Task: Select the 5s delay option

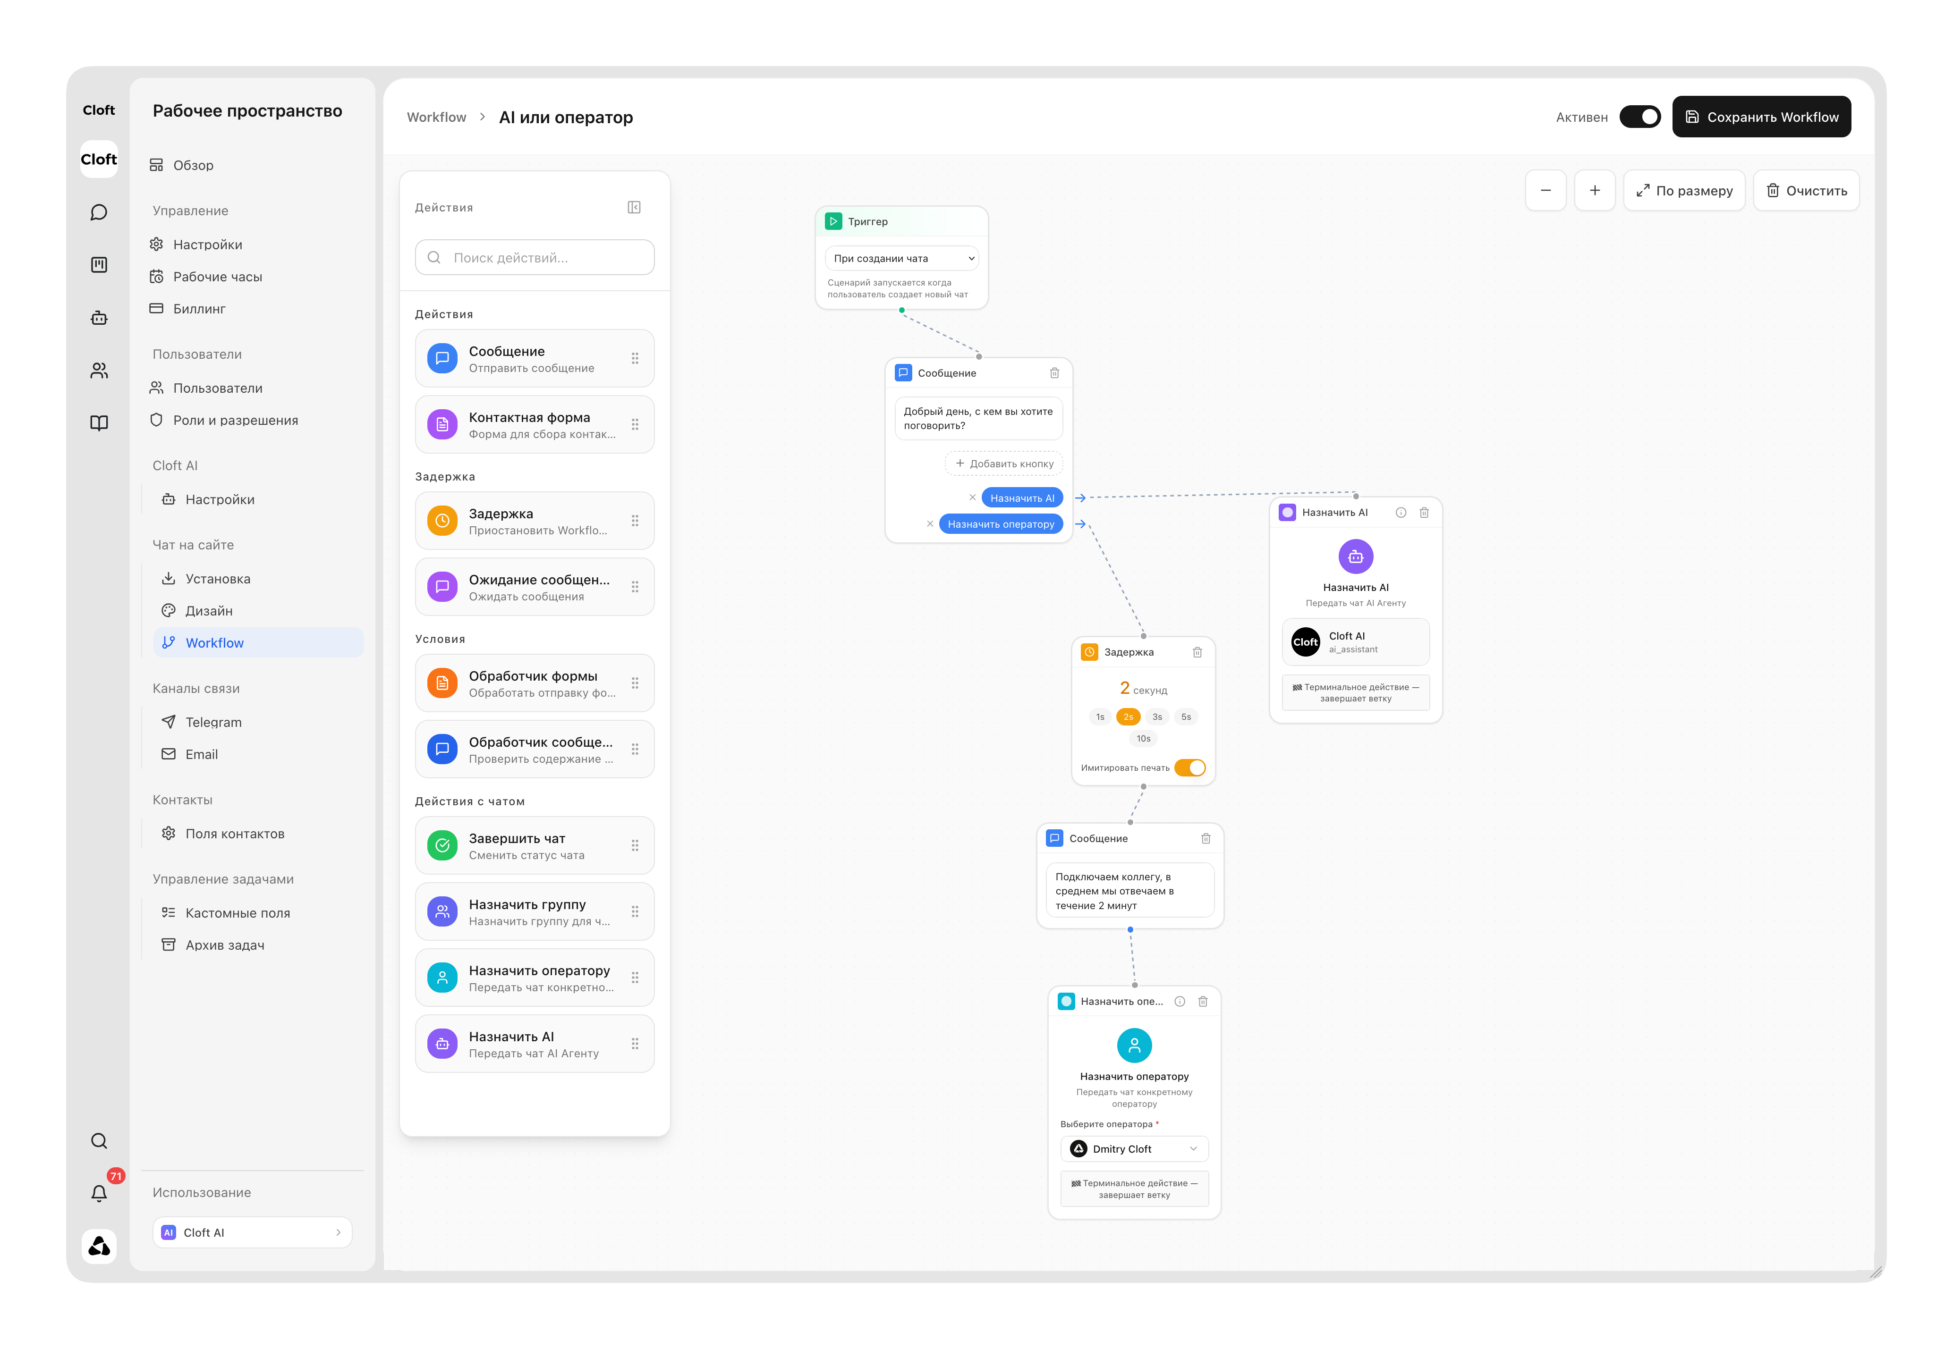Action: point(1186,717)
